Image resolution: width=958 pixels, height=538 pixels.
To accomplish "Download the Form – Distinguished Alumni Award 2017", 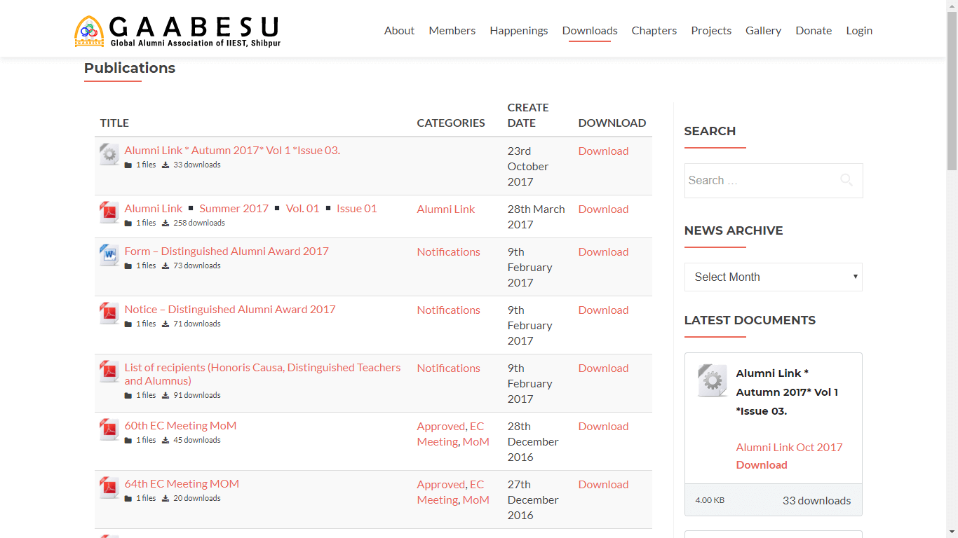I will 602,252.
